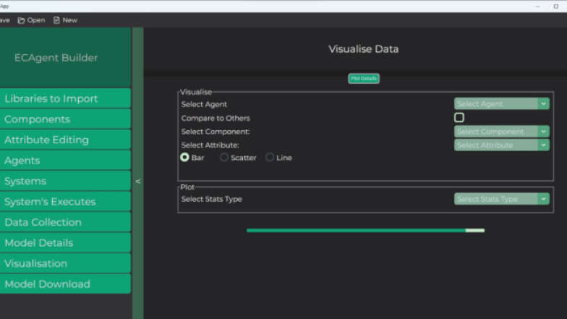Click the green progress bar
The height and width of the screenshot is (319, 567).
[x=366, y=230]
